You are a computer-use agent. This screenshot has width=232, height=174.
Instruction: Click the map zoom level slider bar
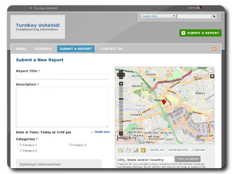point(121,109)
